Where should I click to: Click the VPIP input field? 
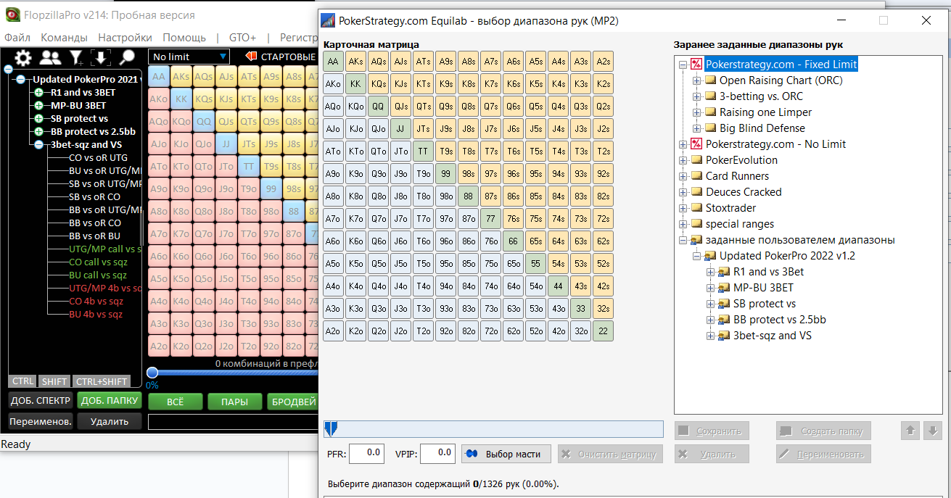438,454
